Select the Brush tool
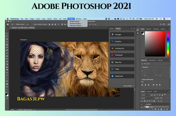The image size is (176, 116). pos(7,53)
